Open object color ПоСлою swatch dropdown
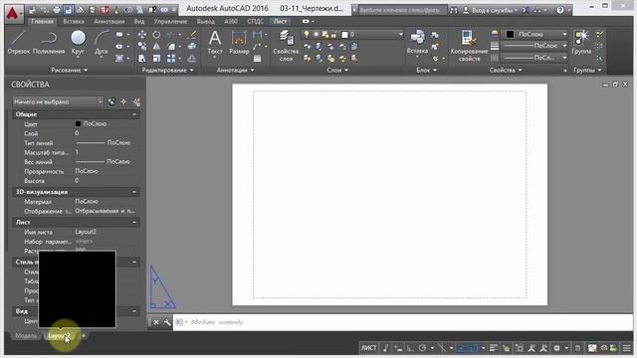Viewport: 637px width, 358px height. (x=535, y=35)
